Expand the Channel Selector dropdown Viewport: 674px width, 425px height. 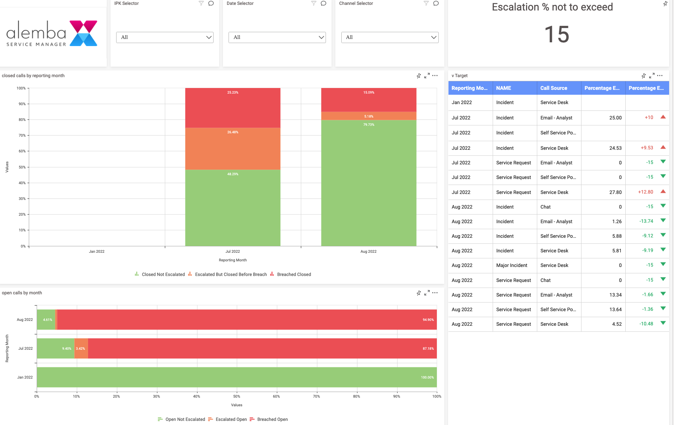pos(390,37)
